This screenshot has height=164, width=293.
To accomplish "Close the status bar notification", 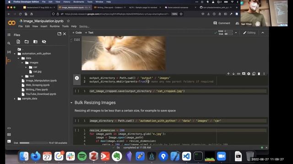I will 266,148.
